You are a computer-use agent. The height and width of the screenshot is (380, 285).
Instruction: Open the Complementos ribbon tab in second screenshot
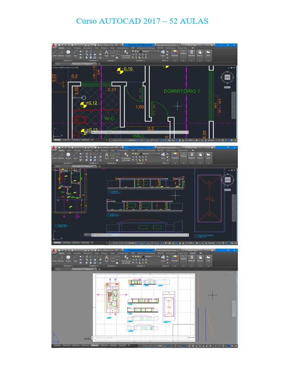122,151
